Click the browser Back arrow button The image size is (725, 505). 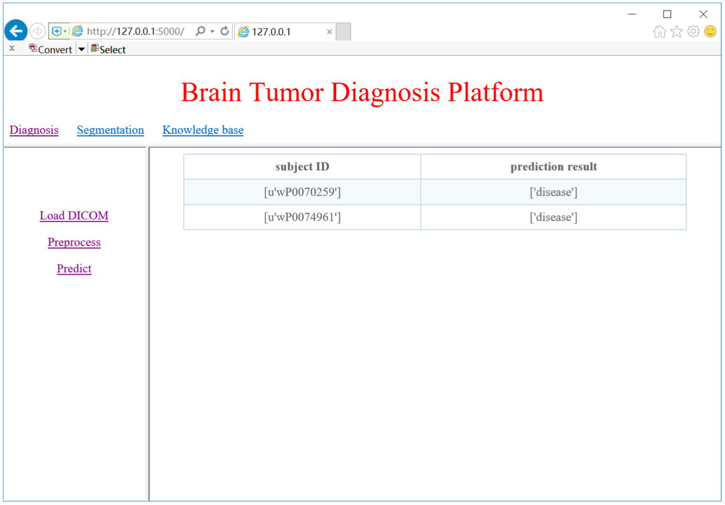[16, 31]
